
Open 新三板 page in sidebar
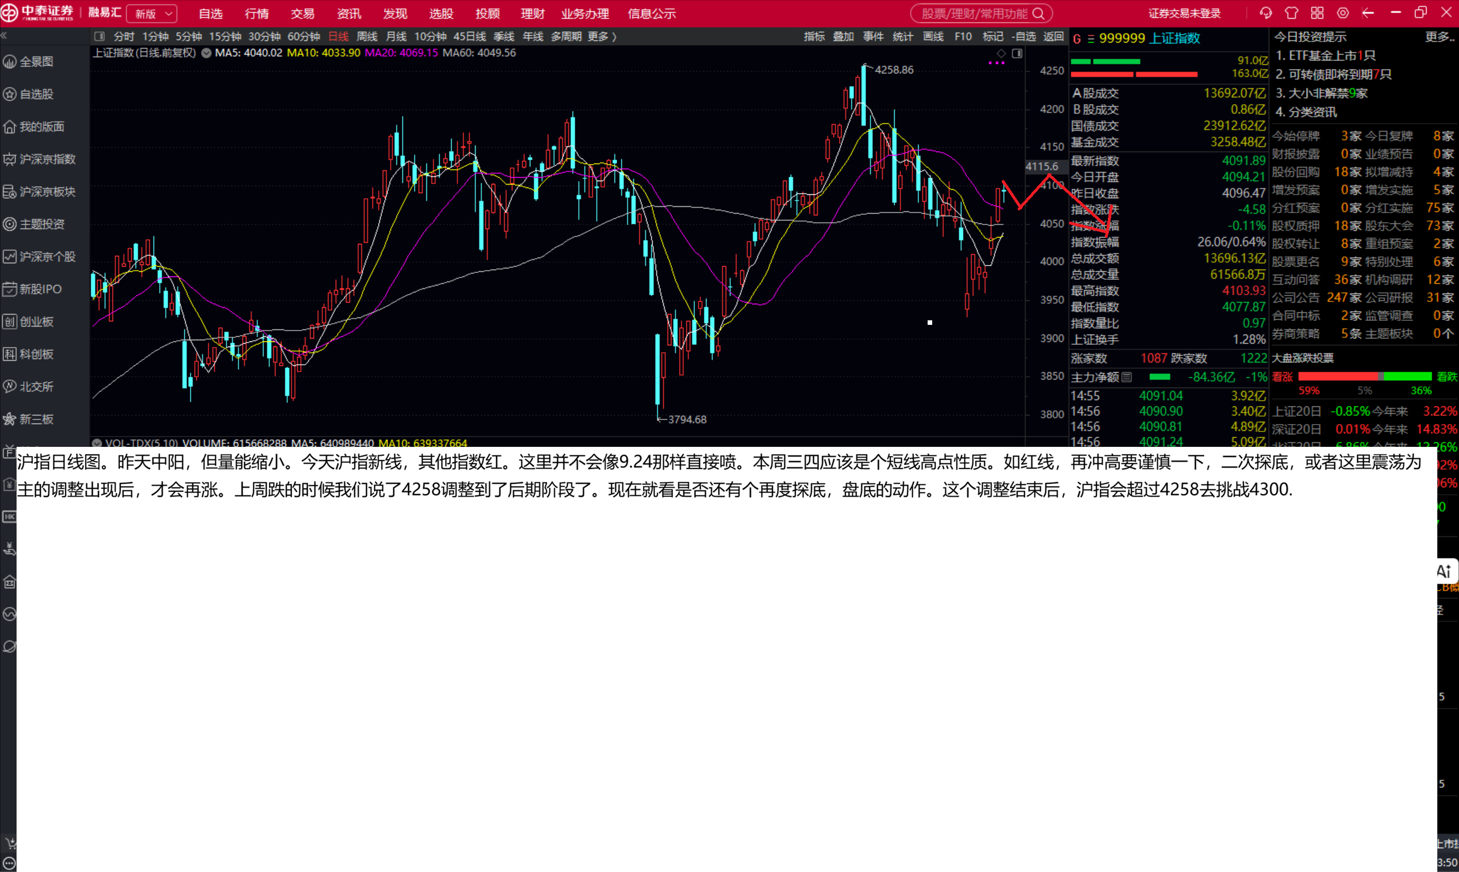[29, 419]
